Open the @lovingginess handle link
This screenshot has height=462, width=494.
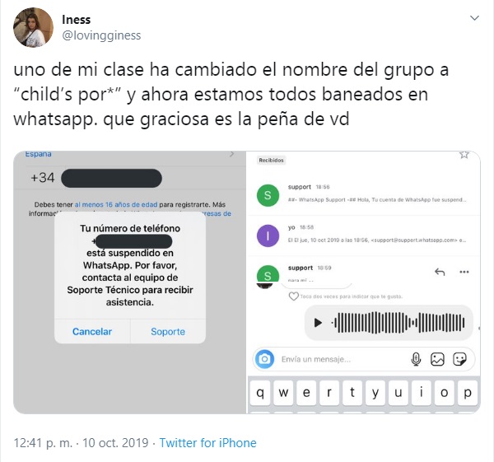click(101, 35)
